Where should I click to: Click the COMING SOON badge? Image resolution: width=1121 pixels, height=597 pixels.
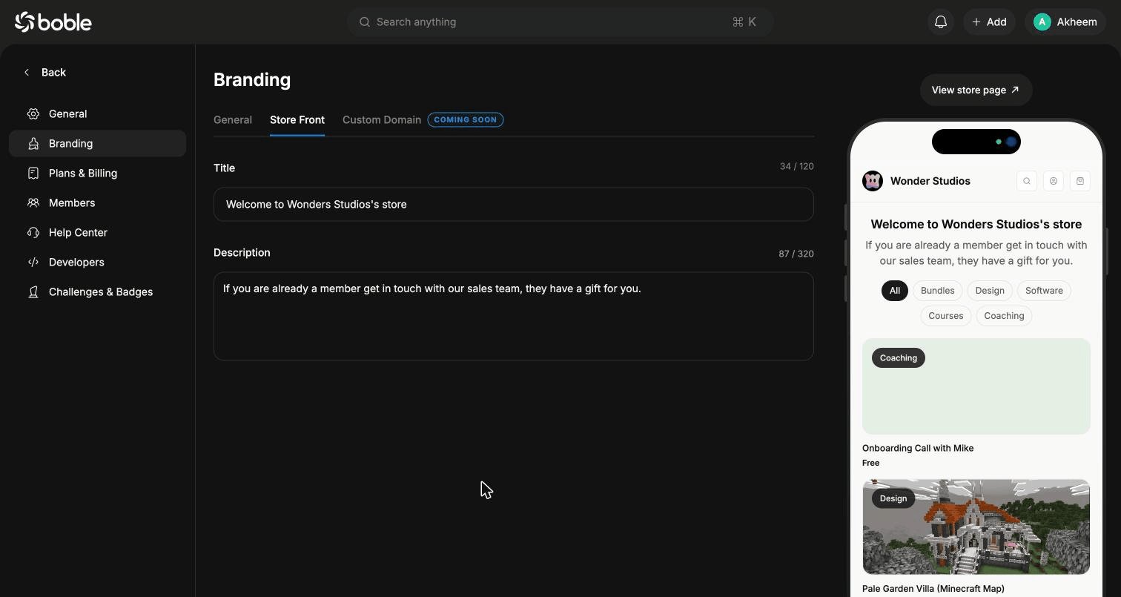466,119
